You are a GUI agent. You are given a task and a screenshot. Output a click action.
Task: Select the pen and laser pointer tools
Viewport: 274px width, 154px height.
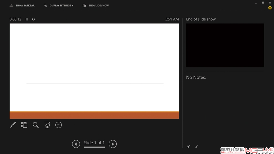[13, 125]
